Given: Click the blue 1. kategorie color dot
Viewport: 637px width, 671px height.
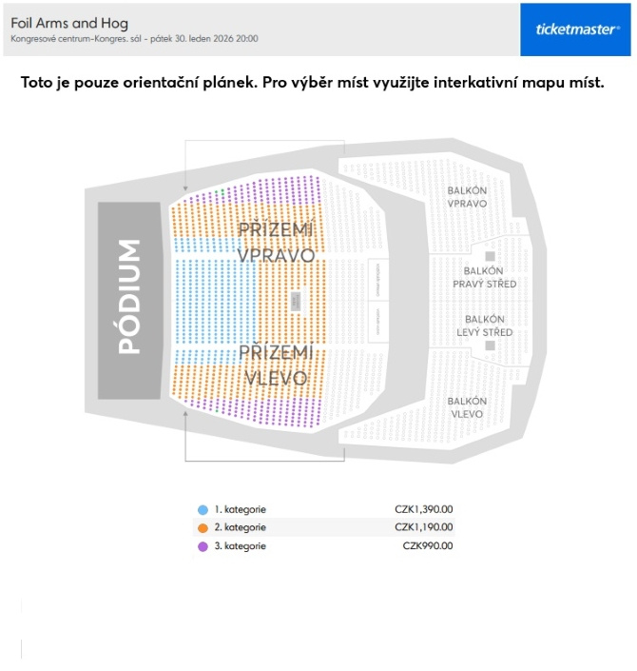Looking at the screenshot, I should (203, 509).
